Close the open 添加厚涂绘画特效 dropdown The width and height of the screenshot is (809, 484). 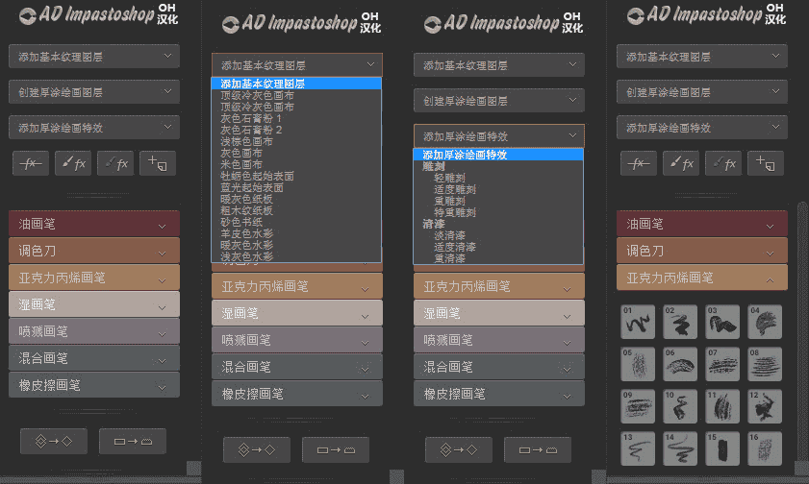click(x=499, y=136)
